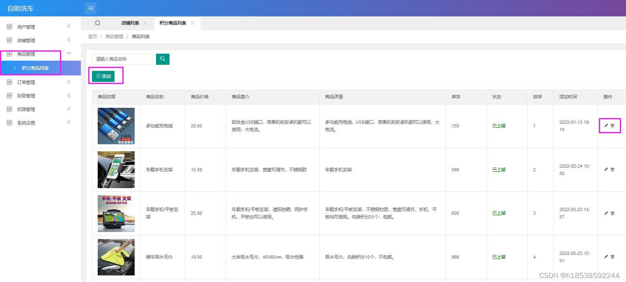Open the phone holder cover image

tap(116, 170)
